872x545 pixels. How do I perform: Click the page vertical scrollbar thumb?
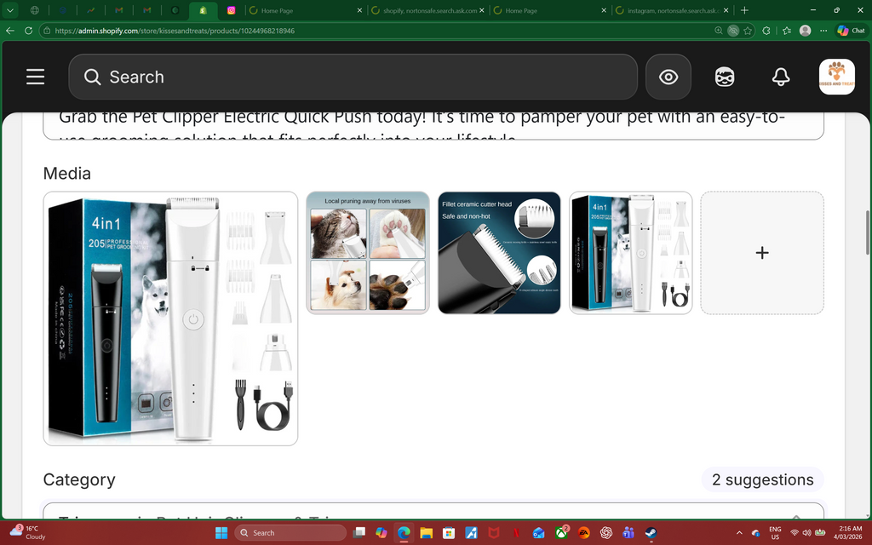point(867,232)
